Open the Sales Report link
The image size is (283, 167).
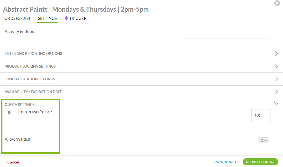coord(225,162)
